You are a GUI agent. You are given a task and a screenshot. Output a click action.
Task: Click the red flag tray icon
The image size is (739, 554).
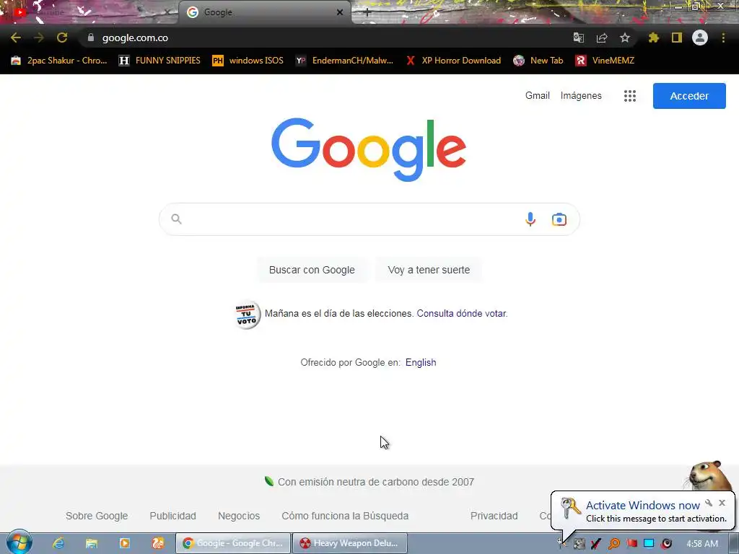[x=631, y=544]
